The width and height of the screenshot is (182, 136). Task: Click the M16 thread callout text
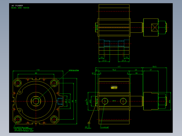pyautogui.click(x=74, y=70)
